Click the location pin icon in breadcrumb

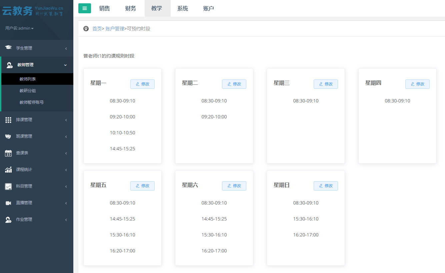coord(86,29)
